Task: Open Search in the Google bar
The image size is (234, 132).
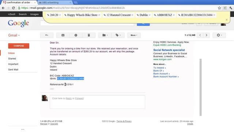Action: pyautogui.click(x=23, y=14)
